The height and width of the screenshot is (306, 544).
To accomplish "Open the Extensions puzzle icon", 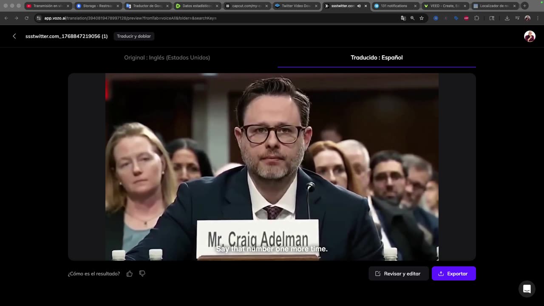I will click(x=476, y=18).
